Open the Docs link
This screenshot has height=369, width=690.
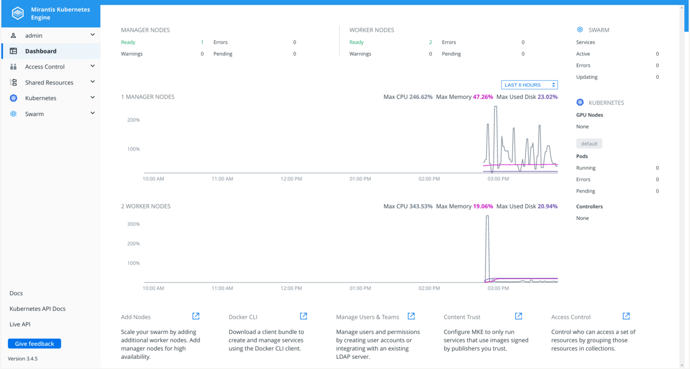[x=16, y=293]
